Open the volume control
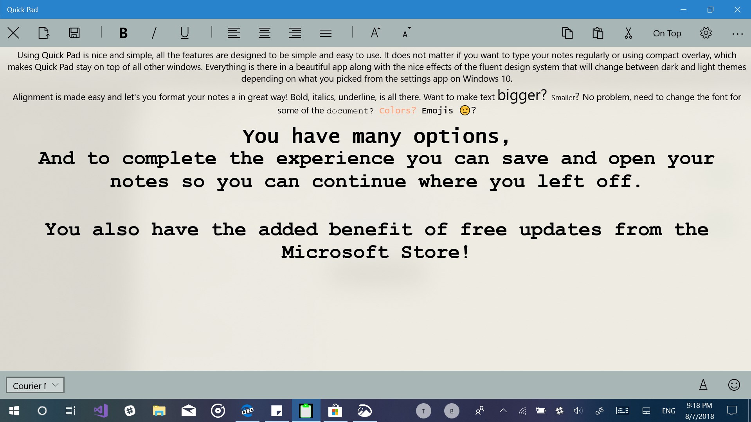Viewport: 751px width, 422px height. pos(578,411)
